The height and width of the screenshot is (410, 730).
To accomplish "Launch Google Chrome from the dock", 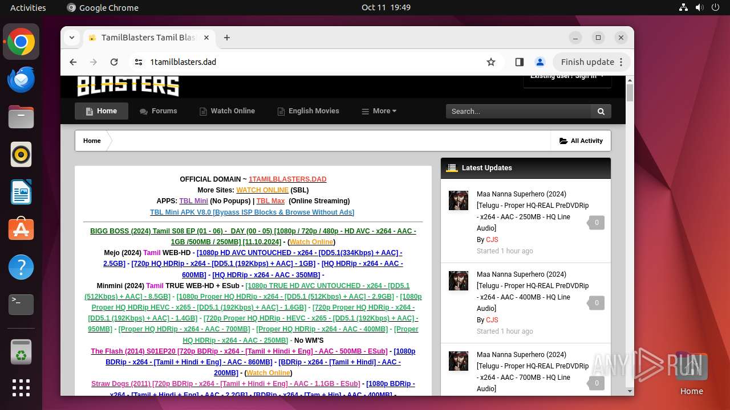I will click(x=21, y=42).
